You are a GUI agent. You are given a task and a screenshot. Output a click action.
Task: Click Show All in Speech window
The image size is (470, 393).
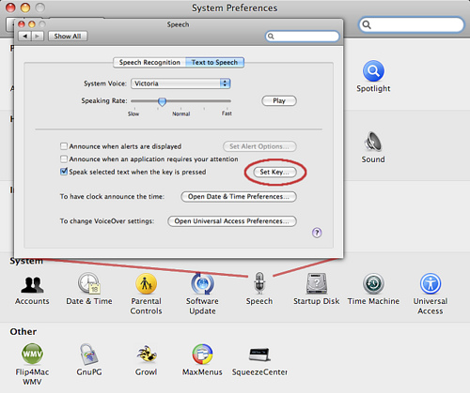pyautogui.click(x=68, y=37)
